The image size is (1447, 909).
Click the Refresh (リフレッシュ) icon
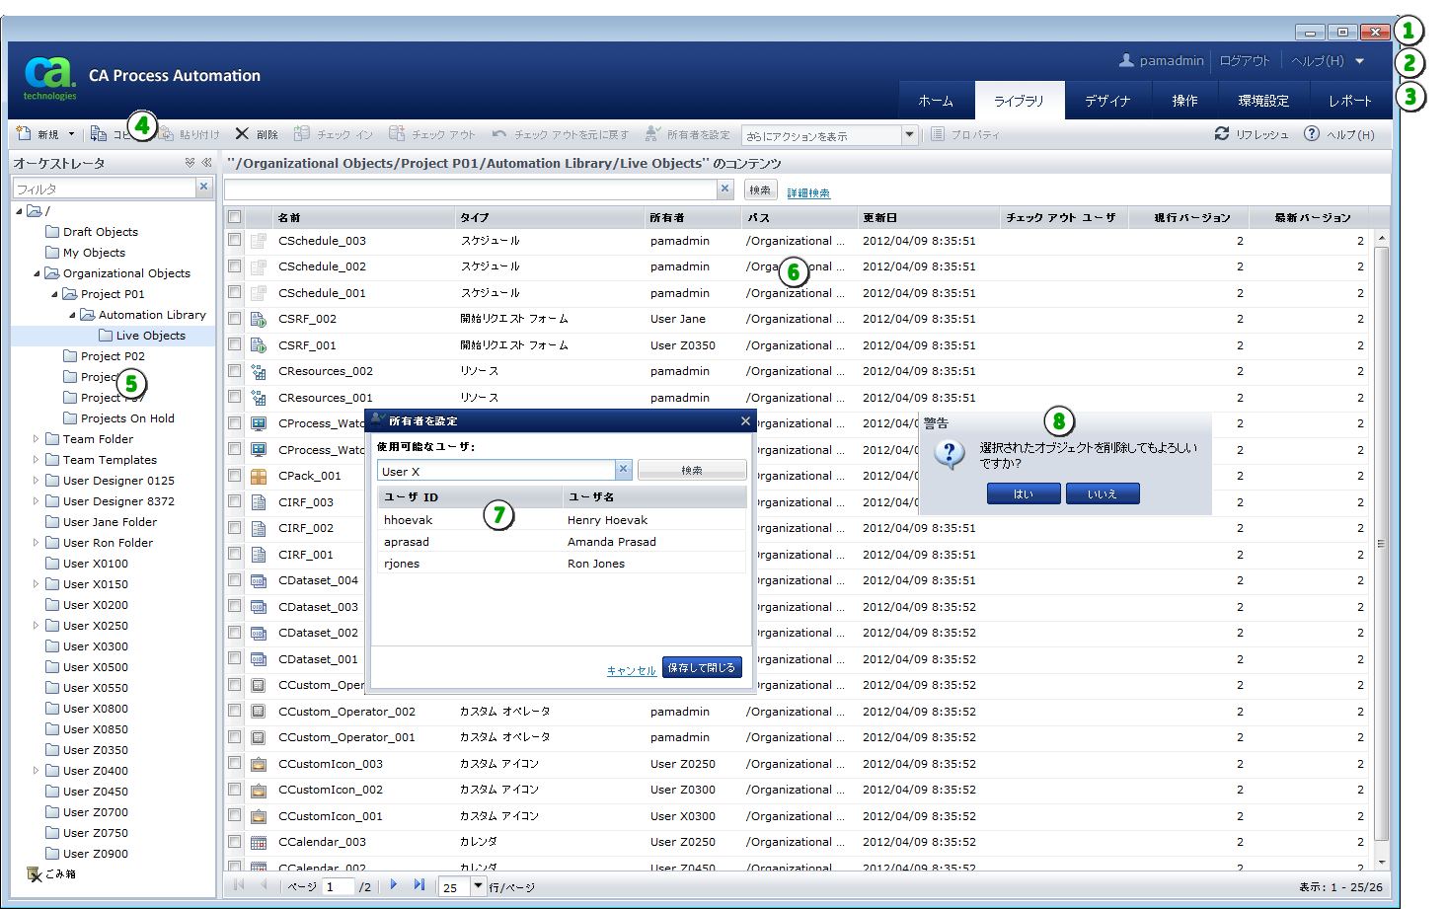[x=1222, y=134]
